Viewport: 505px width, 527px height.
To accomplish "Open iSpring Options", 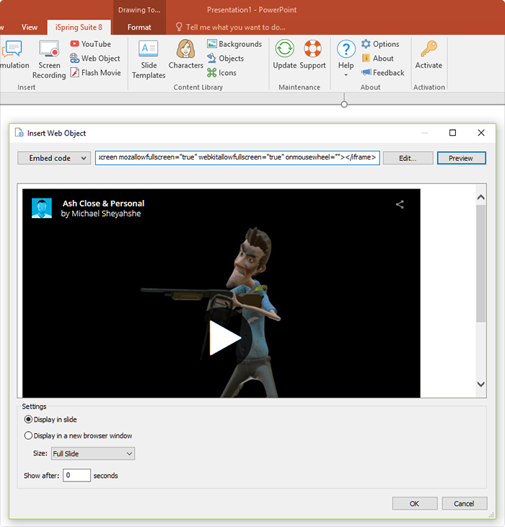I will click(x=380, y=44).
